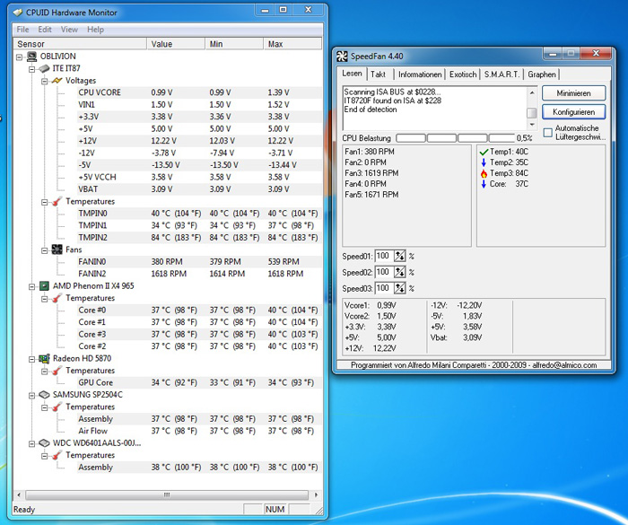Click the flame icon beside Temp3

click(x=484, y=173)
